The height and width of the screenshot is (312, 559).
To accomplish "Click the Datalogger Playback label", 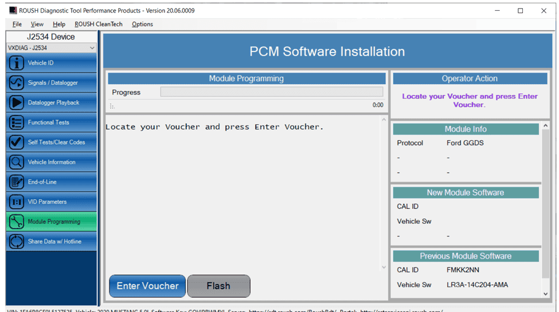I will click(x=53, y=102).
